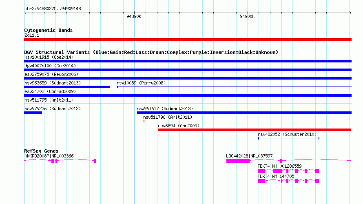Viewport: 363px width, 204px height.
Task: Click the chr2:94880275..94909148 coordinate label
Action: (x=53, y=9)
